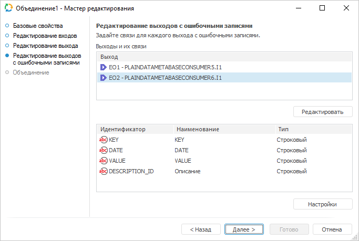Open the Настройки button

pyautogui.click(x=323, y=204)
